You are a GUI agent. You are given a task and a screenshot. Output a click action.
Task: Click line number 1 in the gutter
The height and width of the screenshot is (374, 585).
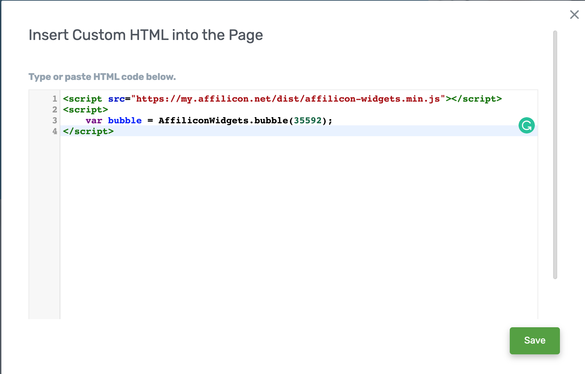[x=55, y=99]
